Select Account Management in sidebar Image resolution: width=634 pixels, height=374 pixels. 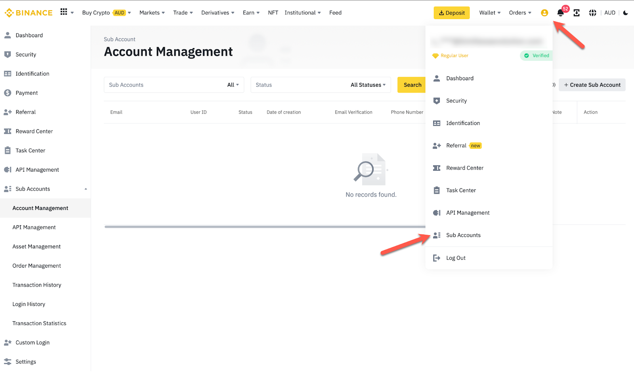point(45,208)
